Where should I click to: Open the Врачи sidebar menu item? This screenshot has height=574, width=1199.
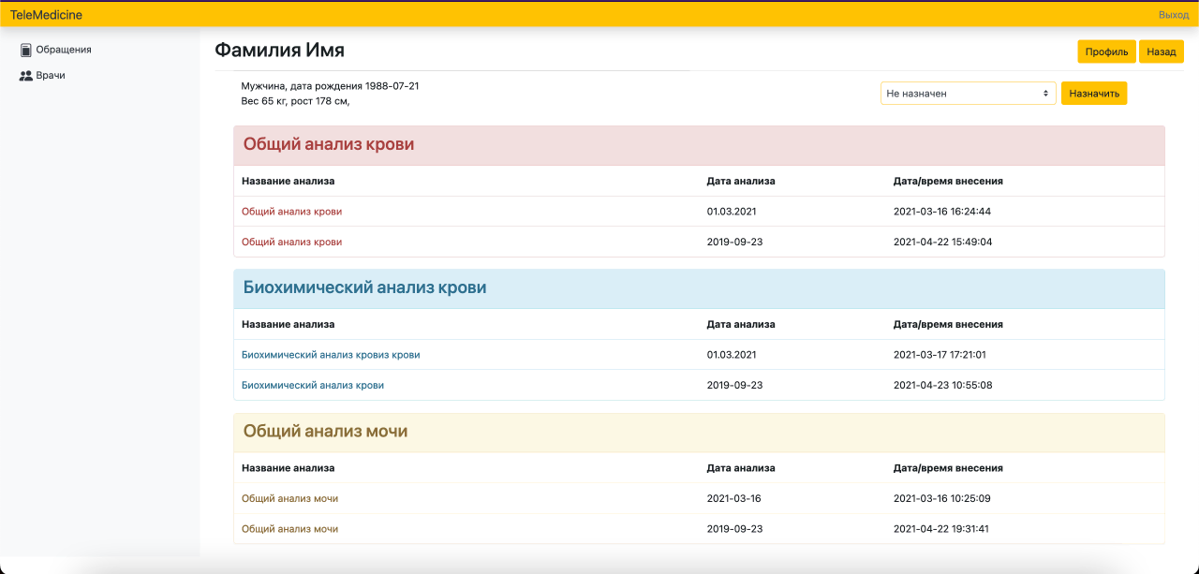51,76
